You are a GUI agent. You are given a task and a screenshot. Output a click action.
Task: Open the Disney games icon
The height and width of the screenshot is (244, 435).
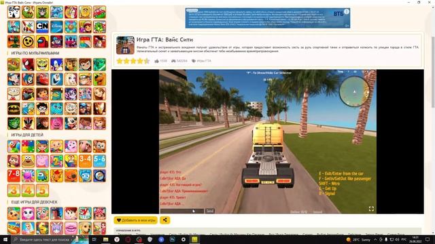[x=56, y=27]
